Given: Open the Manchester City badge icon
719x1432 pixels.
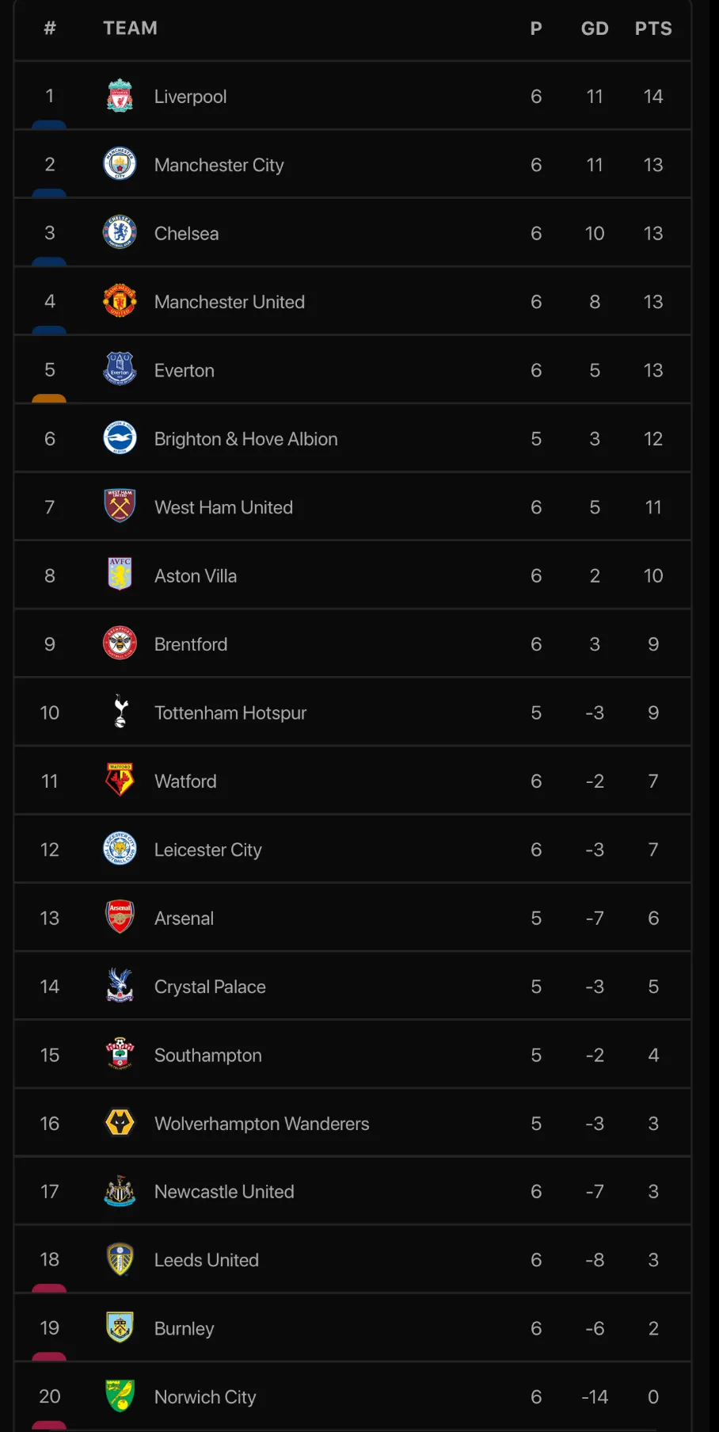Looking at the screenshot, I should click(120, 164).
